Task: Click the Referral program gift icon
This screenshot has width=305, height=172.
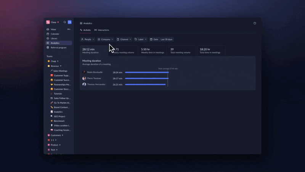Action: tap(48, 47)
